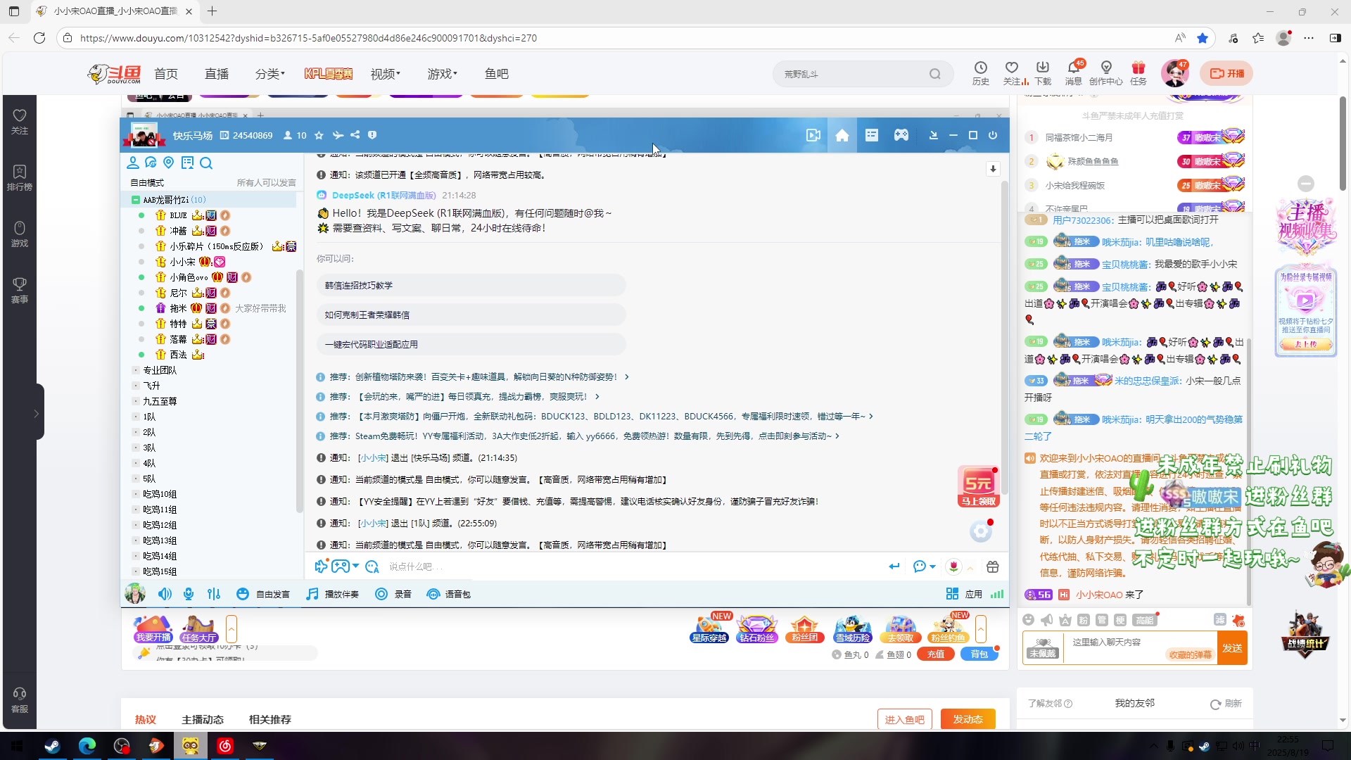The width and height of the screenshot is (1351, 760).
Task: Click the YY chat input field
Action: [633, 566]
